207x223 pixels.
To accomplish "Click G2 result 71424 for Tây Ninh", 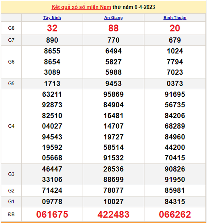I will coord(52,190).
